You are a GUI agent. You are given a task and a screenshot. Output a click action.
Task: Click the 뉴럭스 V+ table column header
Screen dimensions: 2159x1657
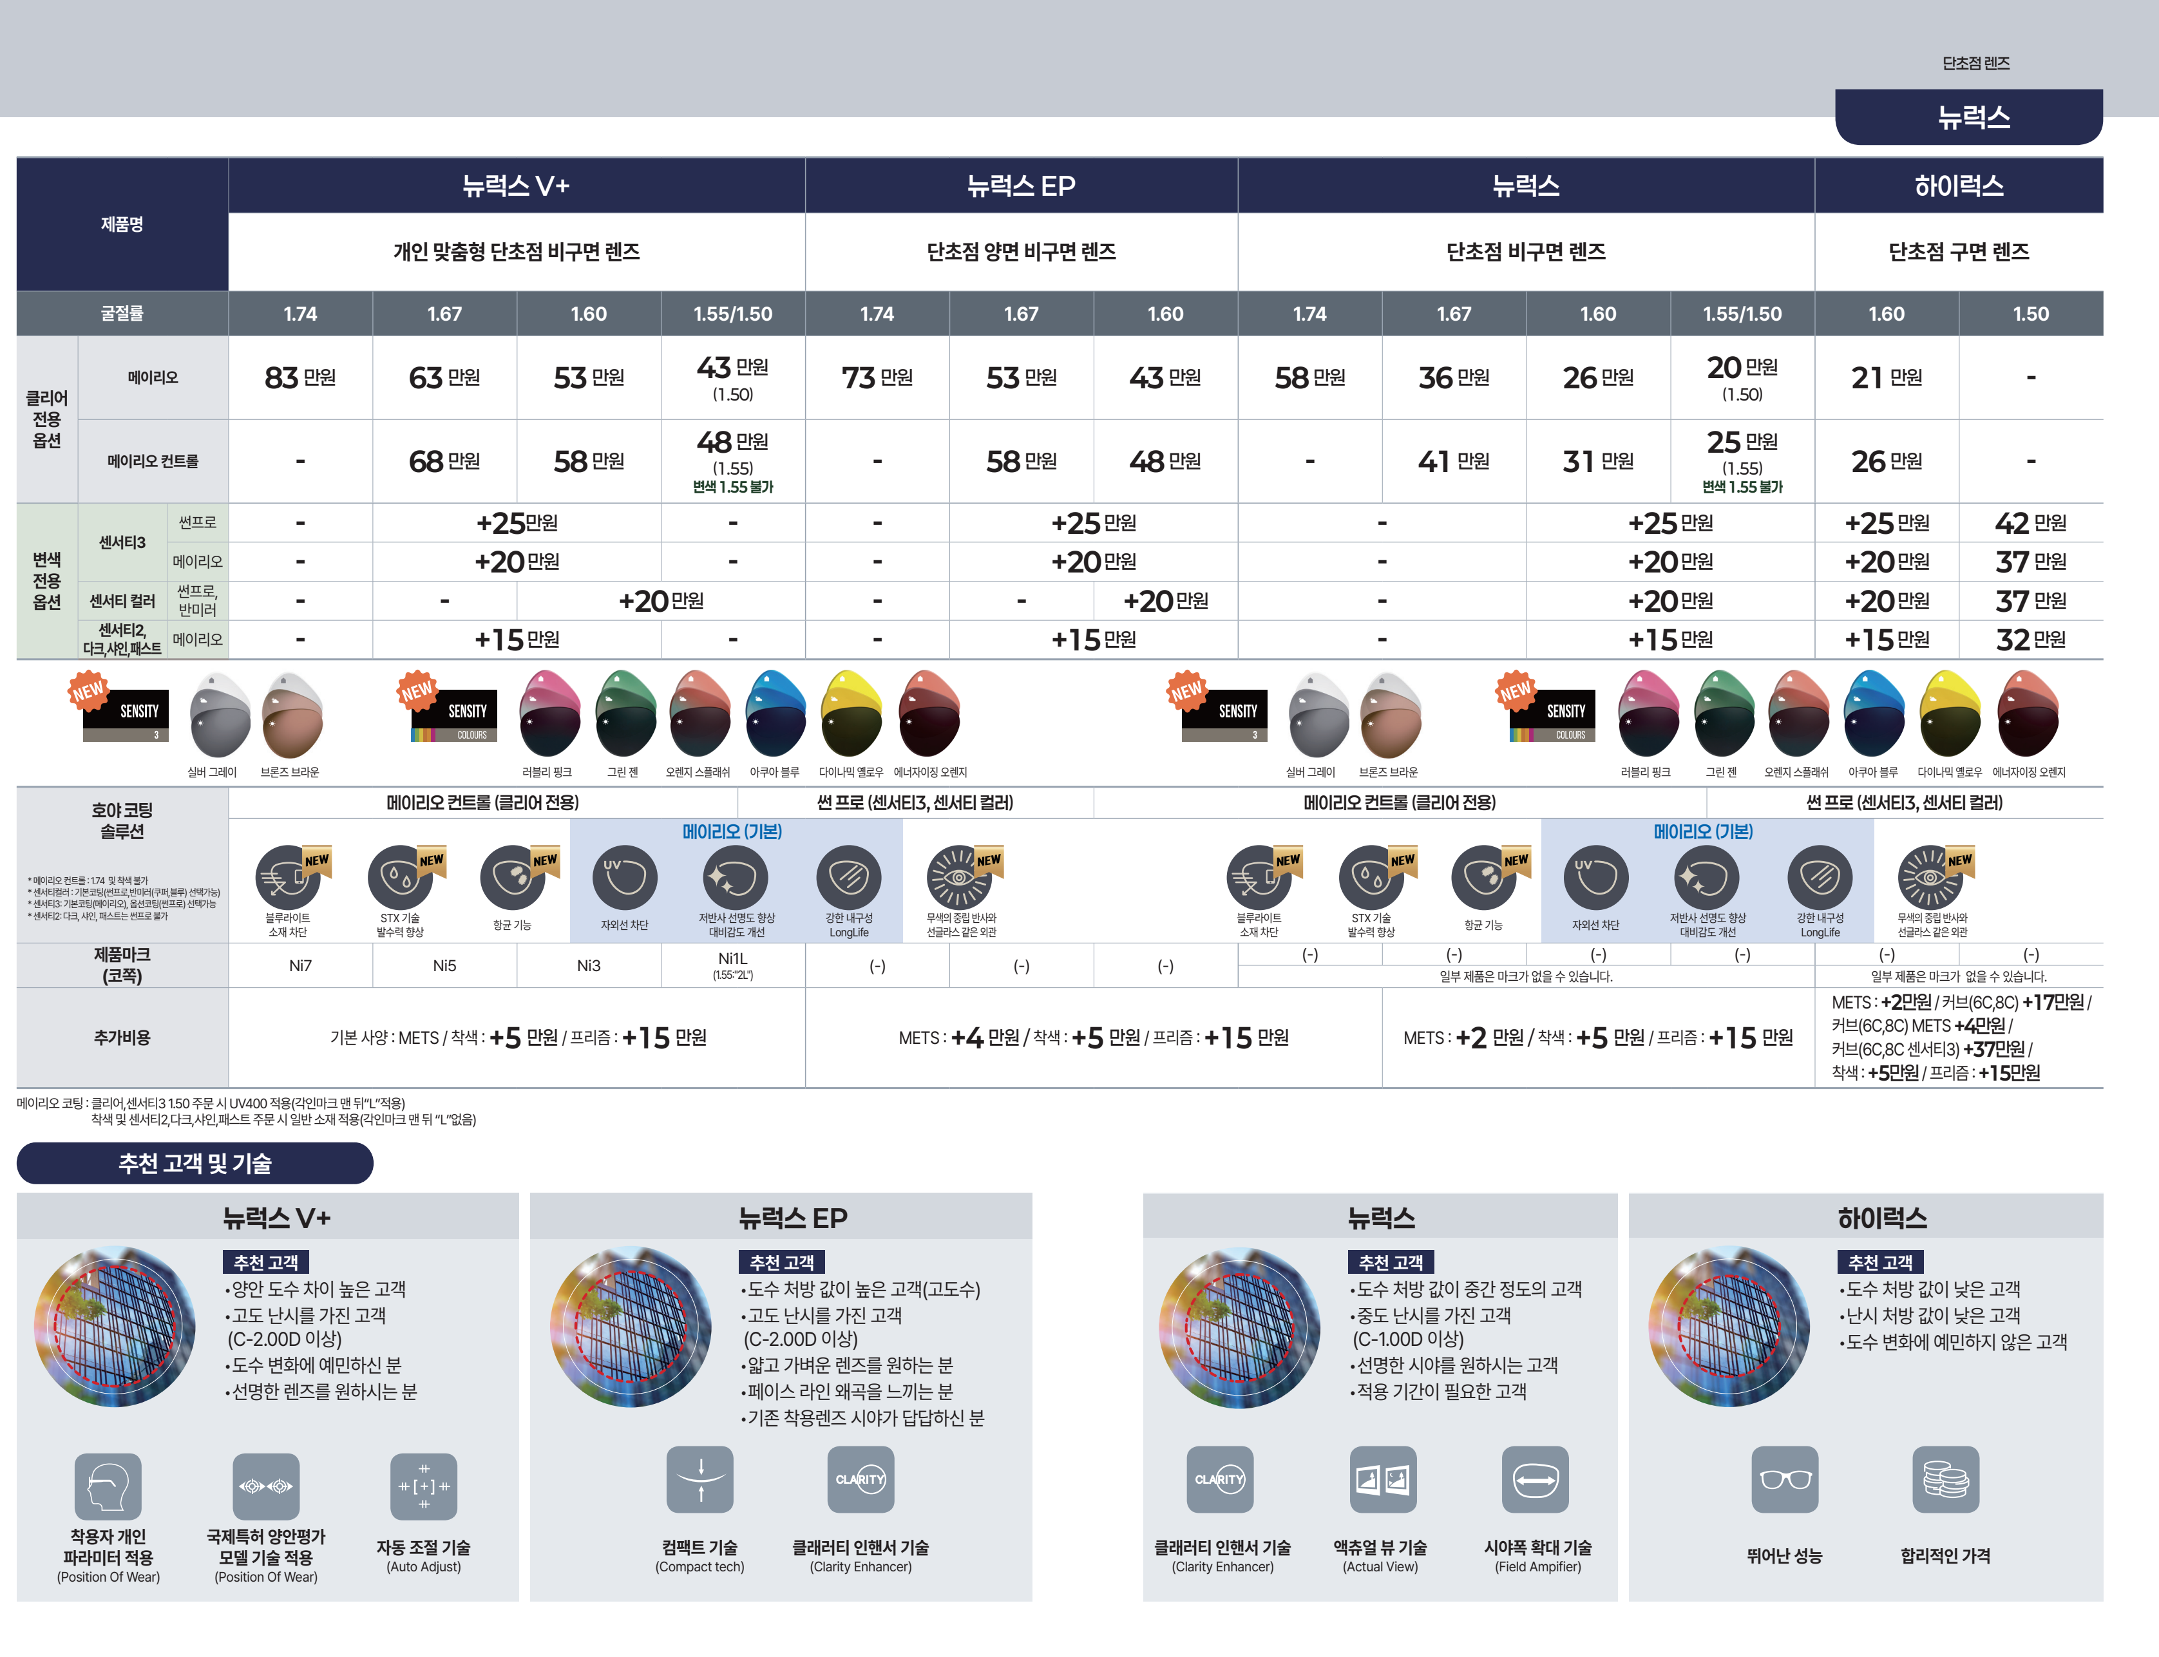pyautogui.click(x=516, y=185)
